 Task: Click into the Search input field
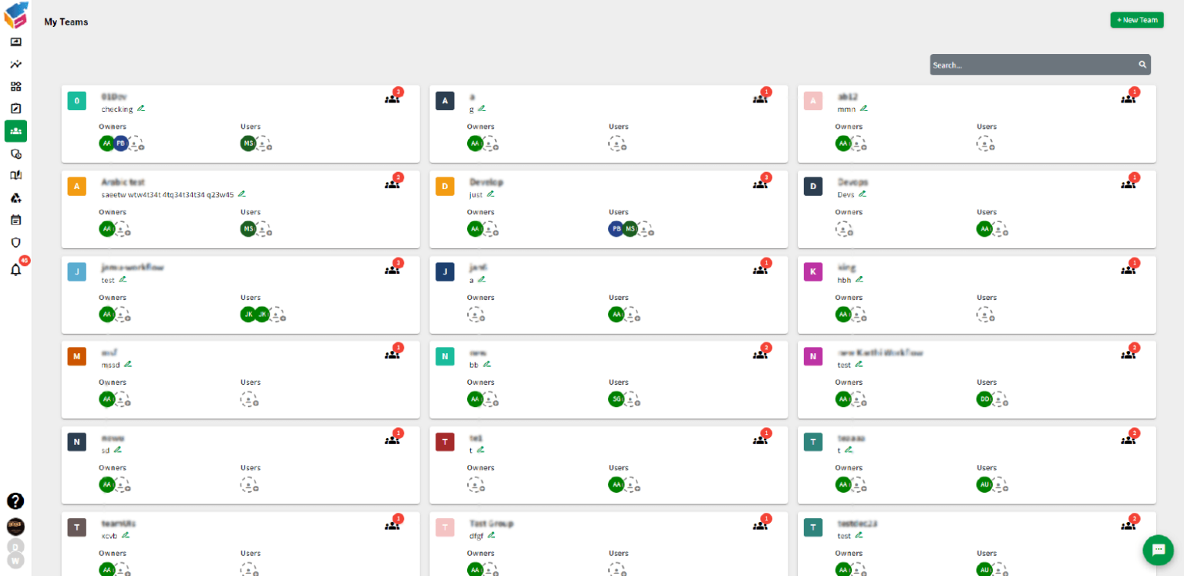1033,65
